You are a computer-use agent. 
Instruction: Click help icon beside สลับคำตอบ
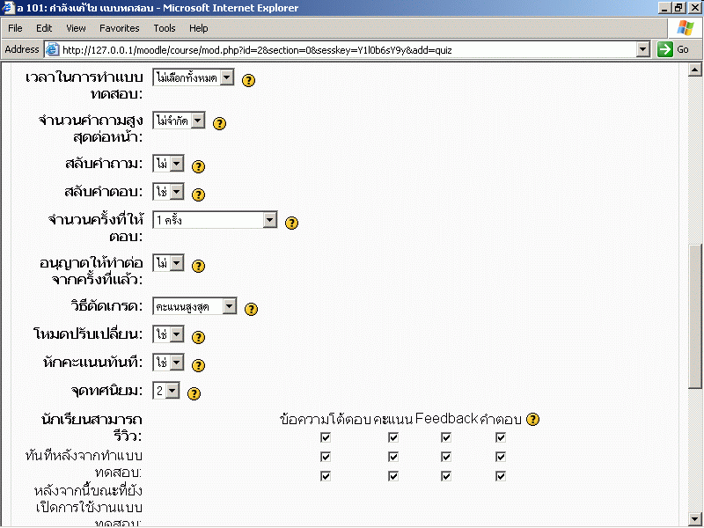(x=198, y=194)
